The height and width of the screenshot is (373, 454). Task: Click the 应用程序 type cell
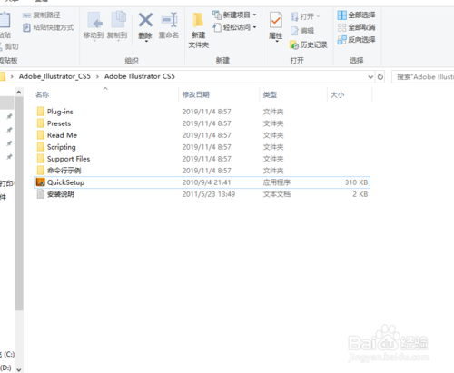277,182
